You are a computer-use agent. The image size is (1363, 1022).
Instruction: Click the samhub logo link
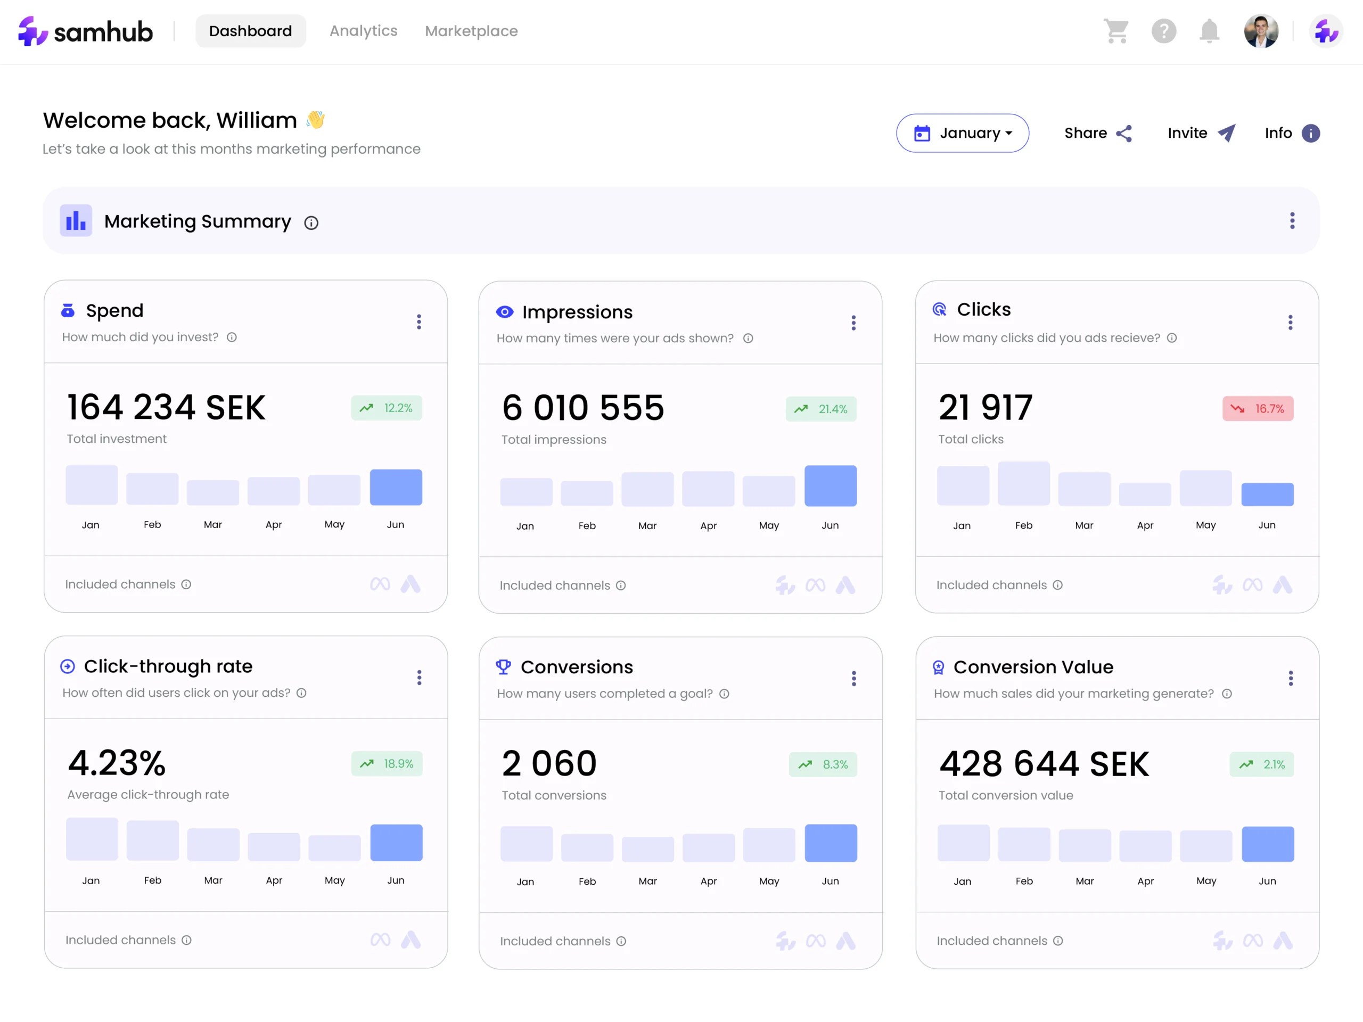(86, 31)
